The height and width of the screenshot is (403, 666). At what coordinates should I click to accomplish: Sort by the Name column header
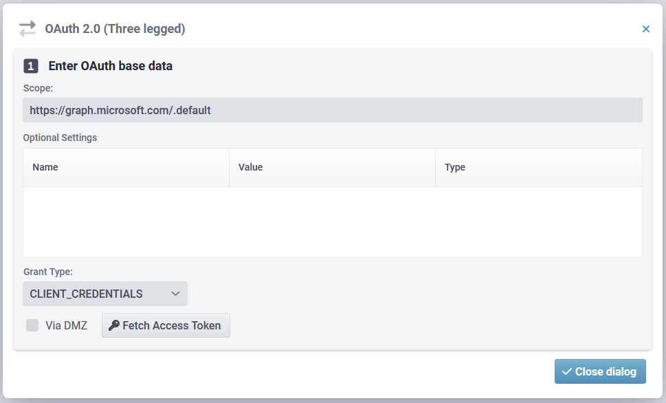45,167
